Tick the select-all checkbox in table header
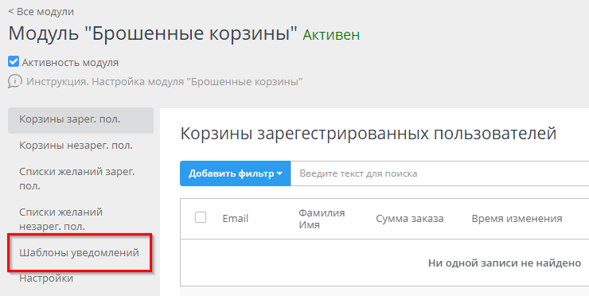The image size is (589, 296). click(x=201, y=217)
